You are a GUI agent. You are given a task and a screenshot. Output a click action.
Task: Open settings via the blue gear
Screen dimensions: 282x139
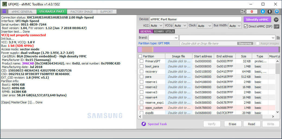tap(277, 11)
